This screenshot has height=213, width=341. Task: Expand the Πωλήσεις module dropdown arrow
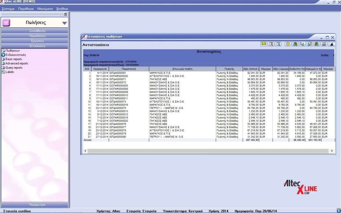click(64, 23)
